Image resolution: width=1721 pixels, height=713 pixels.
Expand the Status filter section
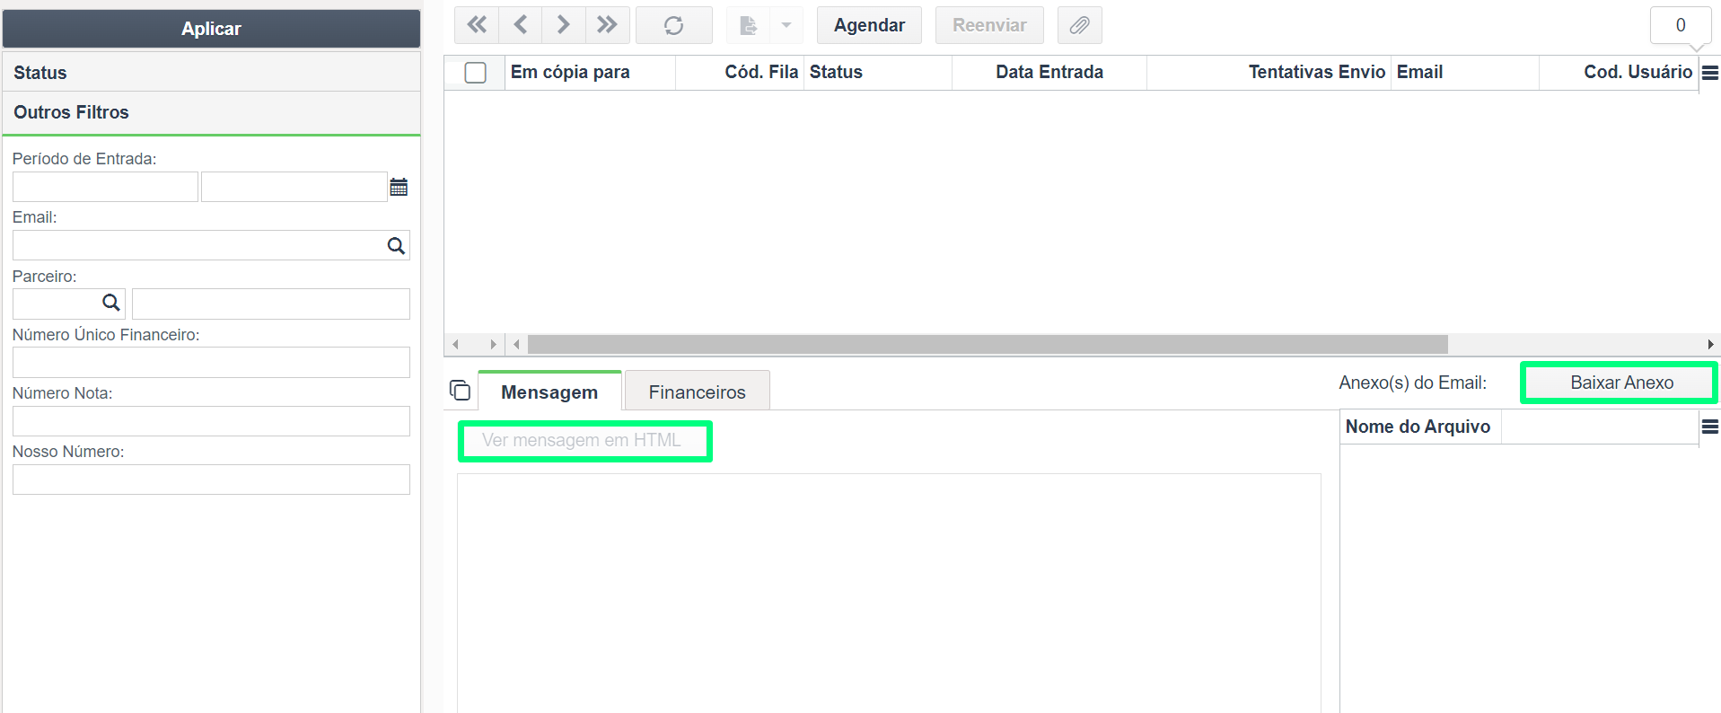coord(211,72)
